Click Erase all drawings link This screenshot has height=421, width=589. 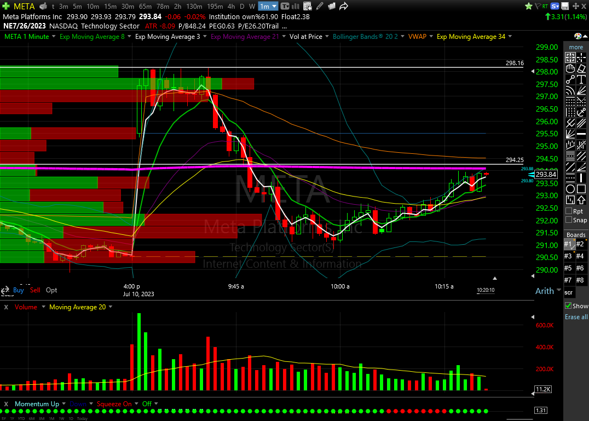click(576, 317)
